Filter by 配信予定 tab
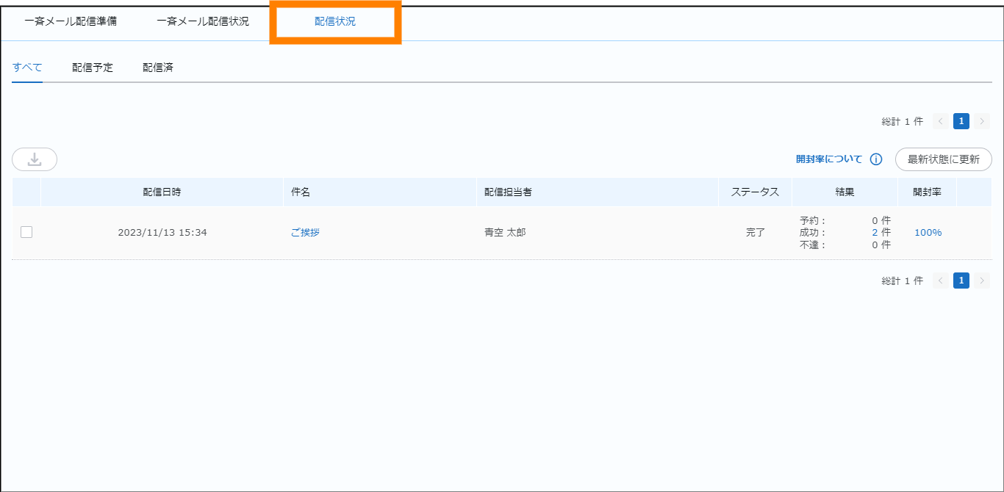The image size is (1004, 492). tap(93, 68)
